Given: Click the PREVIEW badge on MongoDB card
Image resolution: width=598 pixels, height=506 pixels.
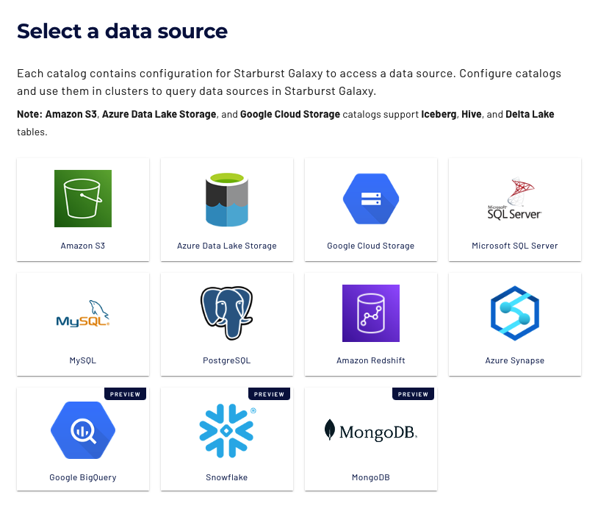Looking at the screenshot, I should 414,394.
